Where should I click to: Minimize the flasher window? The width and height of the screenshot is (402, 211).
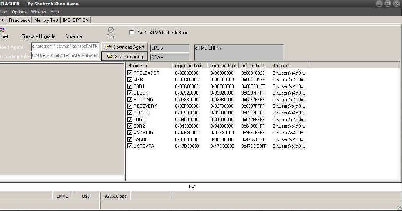(x=379, y=4)
